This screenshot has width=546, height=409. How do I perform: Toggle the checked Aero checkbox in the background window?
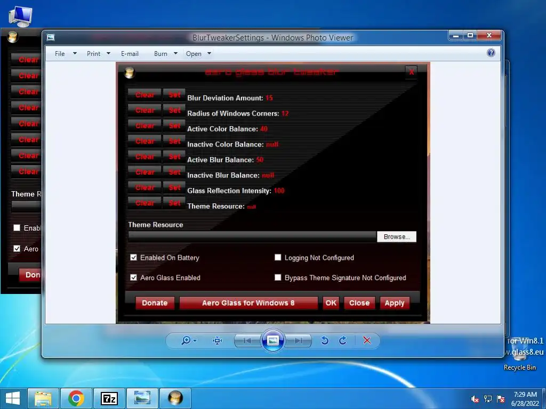click(x=17, y=249)
